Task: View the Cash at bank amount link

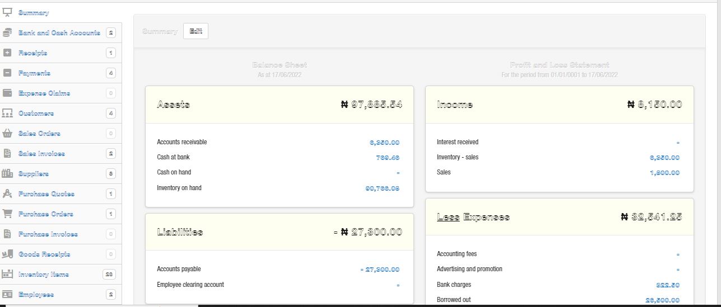Action: (x=388, y=158)
